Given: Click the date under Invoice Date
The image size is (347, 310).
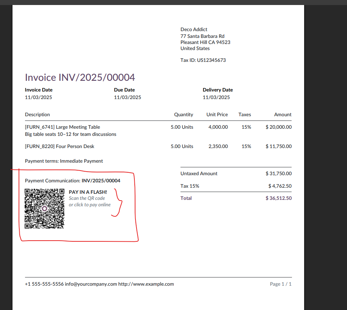Looking at the screenshot, I should click(38, 97).
